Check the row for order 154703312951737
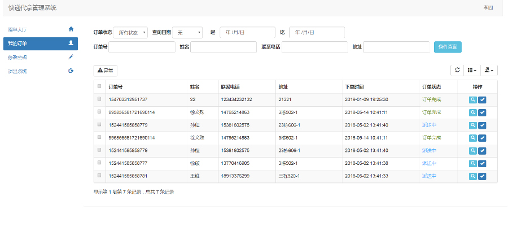The image size is (508, 227). point(100,99)
